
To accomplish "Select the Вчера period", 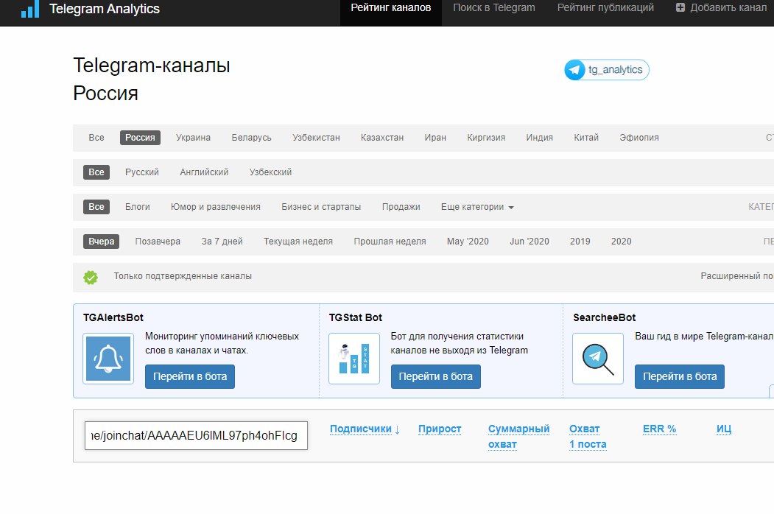I will 101,242.
